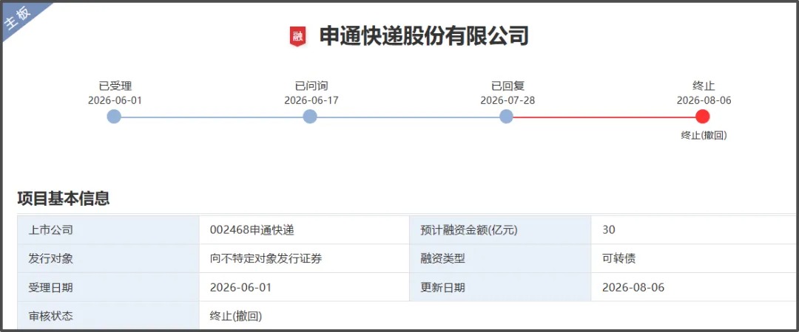Image resolution: width=799 pixels, height=332 pixels.
Task: Click the 融资类型 label cell
Action: 500,258
